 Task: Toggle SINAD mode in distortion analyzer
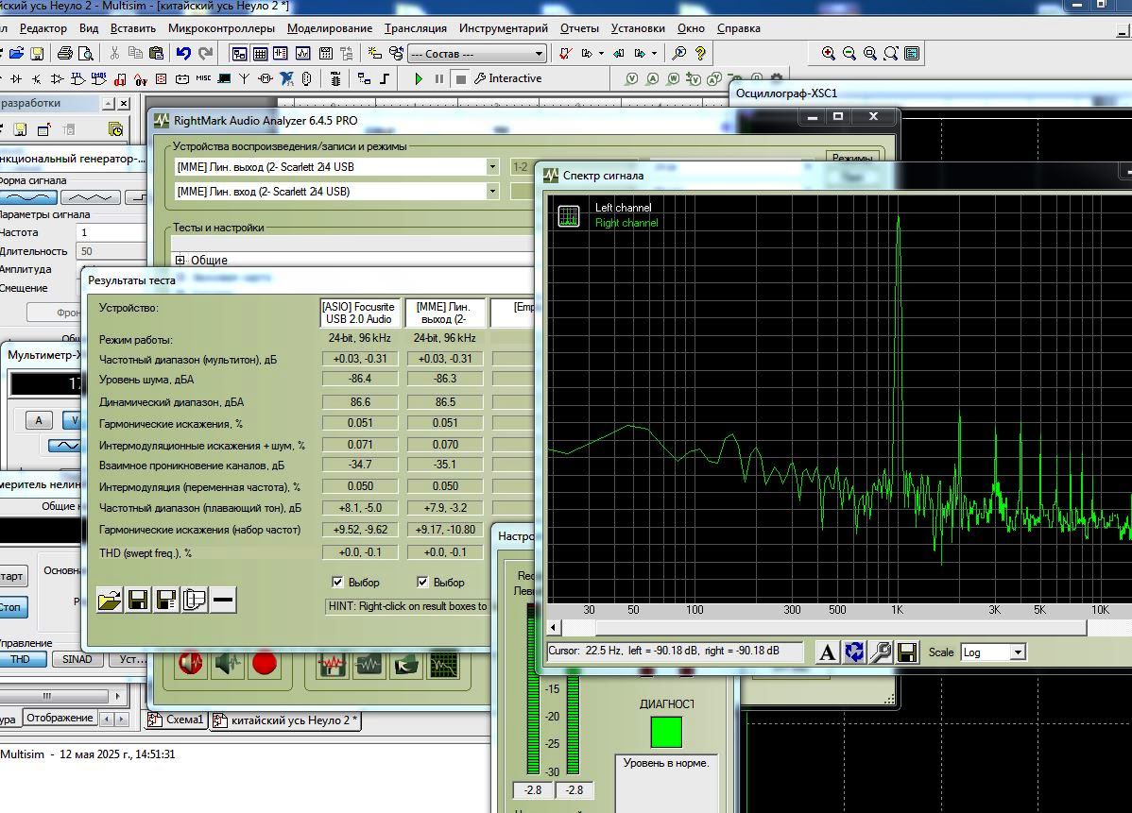[x=77, y=659]
